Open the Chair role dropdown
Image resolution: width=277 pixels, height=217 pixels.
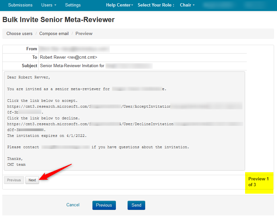click(187, 5)
